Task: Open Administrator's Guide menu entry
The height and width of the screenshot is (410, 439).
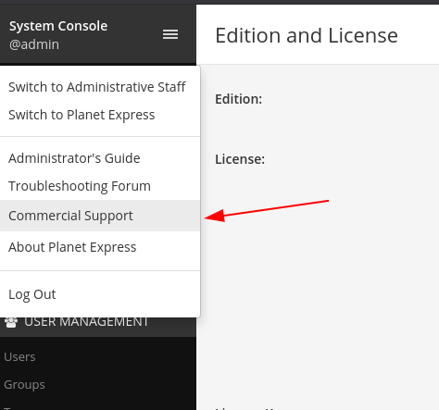Action: click(74, 158)
